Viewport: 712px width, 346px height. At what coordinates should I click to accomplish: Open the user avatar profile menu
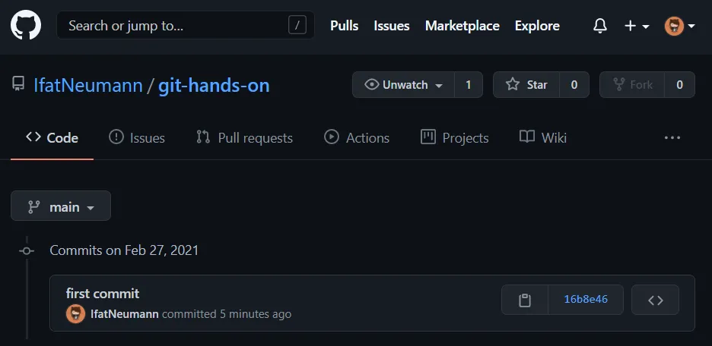click(x=679, y=26)
